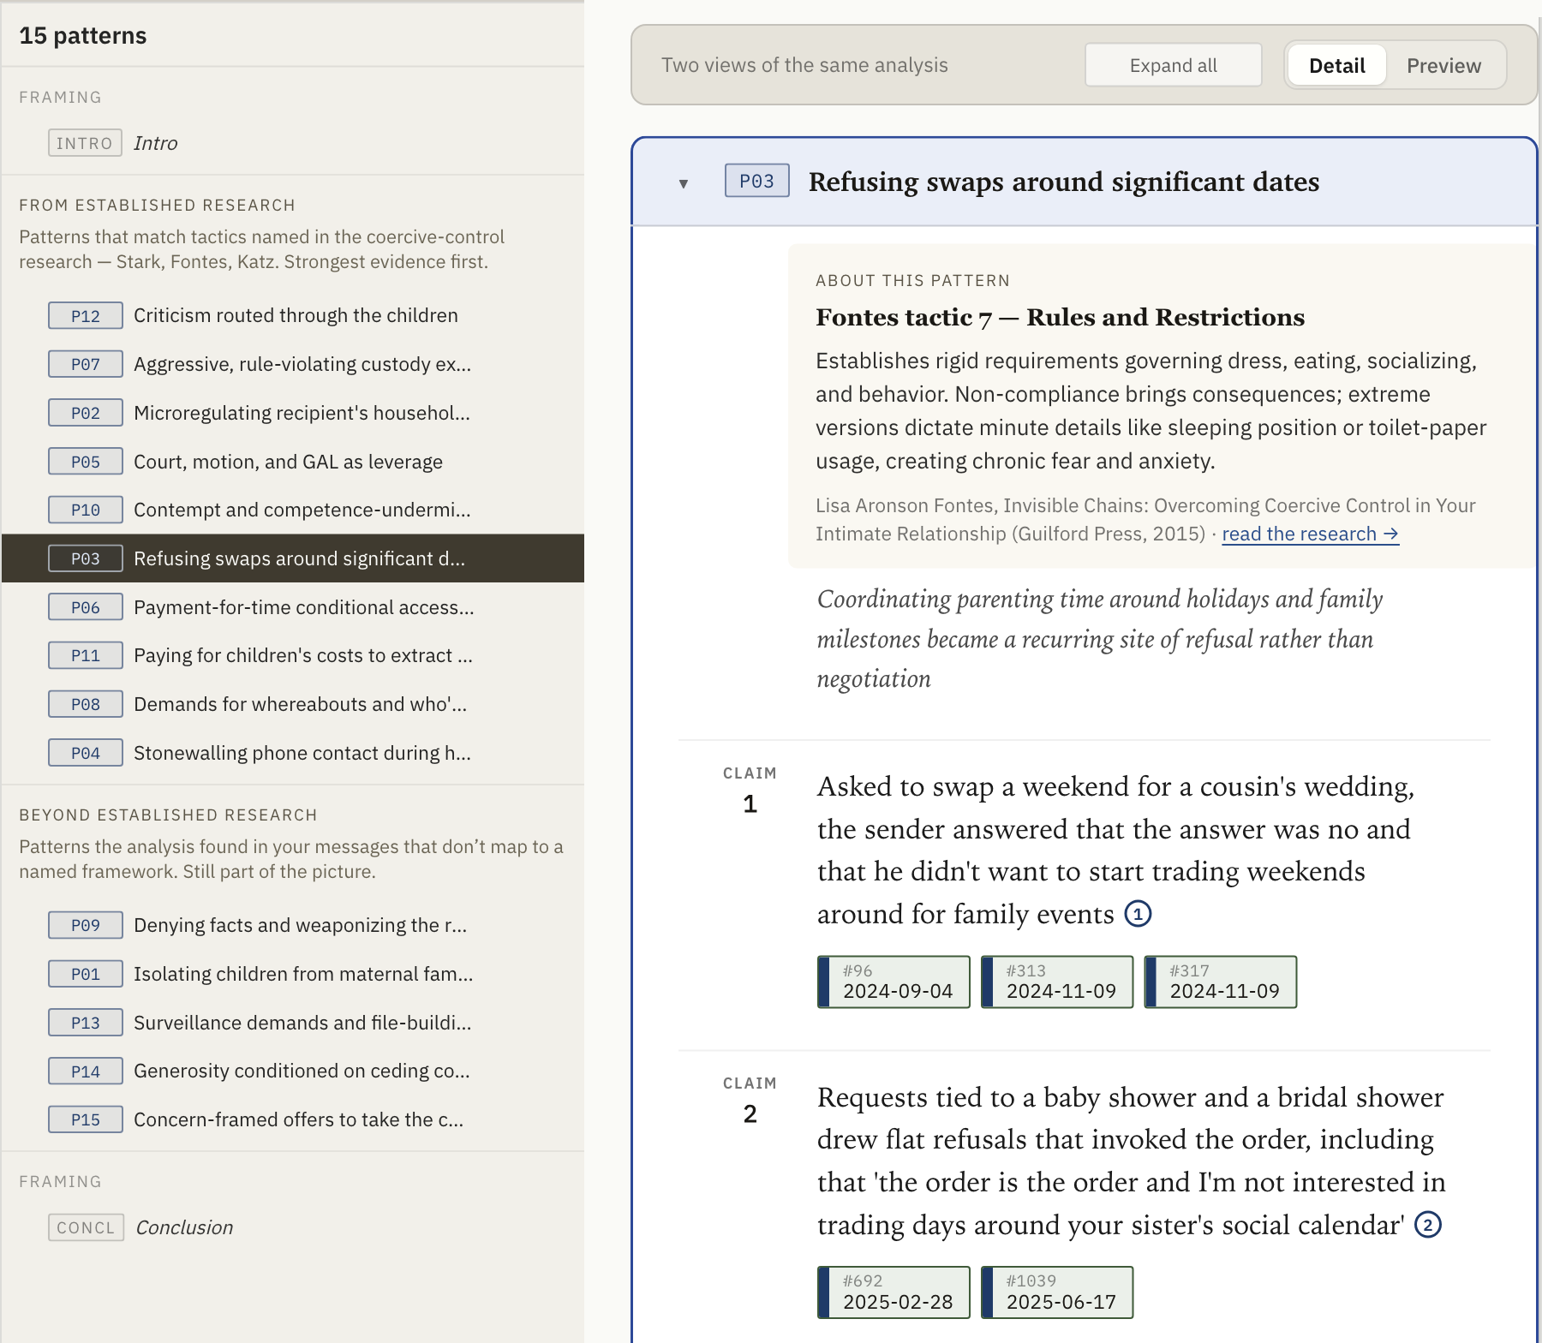This screenshot has width=1542, height=1343.
Task: Select P06 Payment-for-time conditional access
Action: click(x=293, y=607)
